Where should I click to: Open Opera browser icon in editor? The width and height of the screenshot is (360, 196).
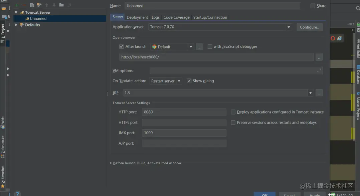pyautogui.click(x=333, y=38)
